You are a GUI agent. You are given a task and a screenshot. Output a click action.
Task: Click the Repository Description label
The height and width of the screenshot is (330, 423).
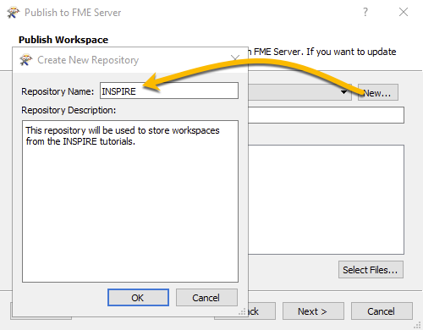69,110
